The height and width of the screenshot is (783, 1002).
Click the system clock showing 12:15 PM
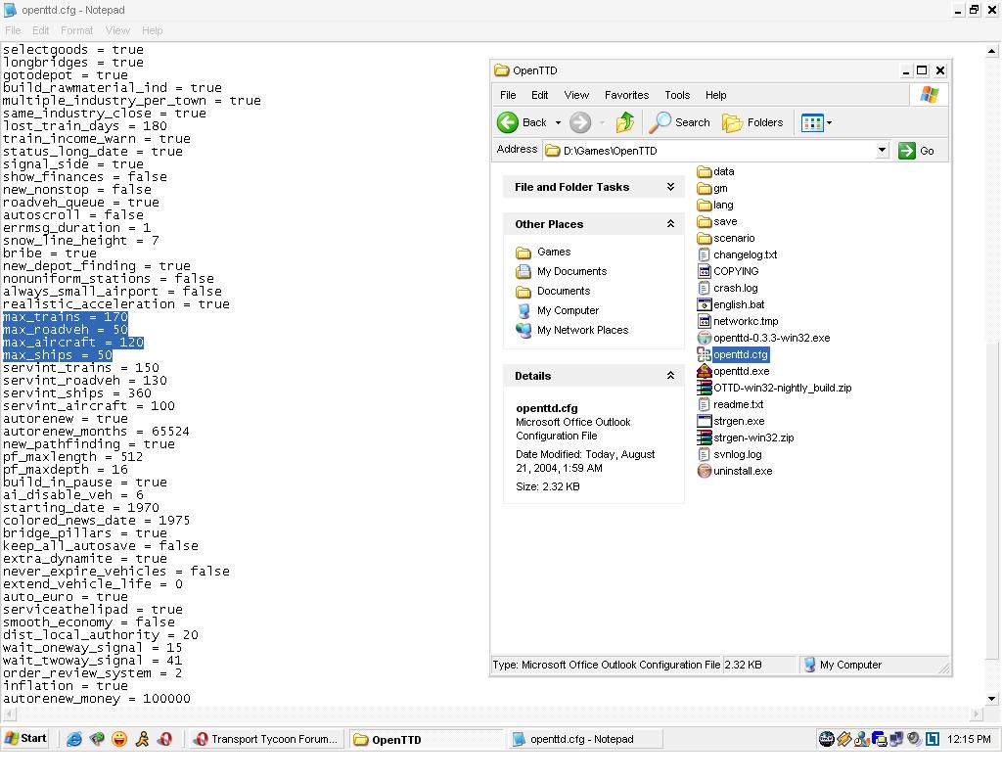pos(969,739)
